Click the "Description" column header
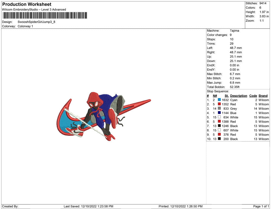The height and width of the screenshot is (209, 271). tap(239, 96)
